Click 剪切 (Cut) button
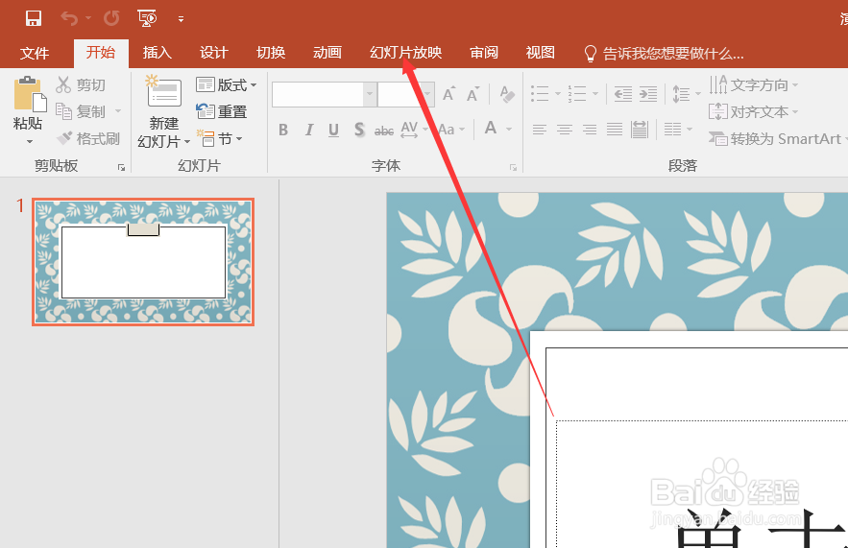The width and height of the screenshot is (848, 548). click(81, 84)
